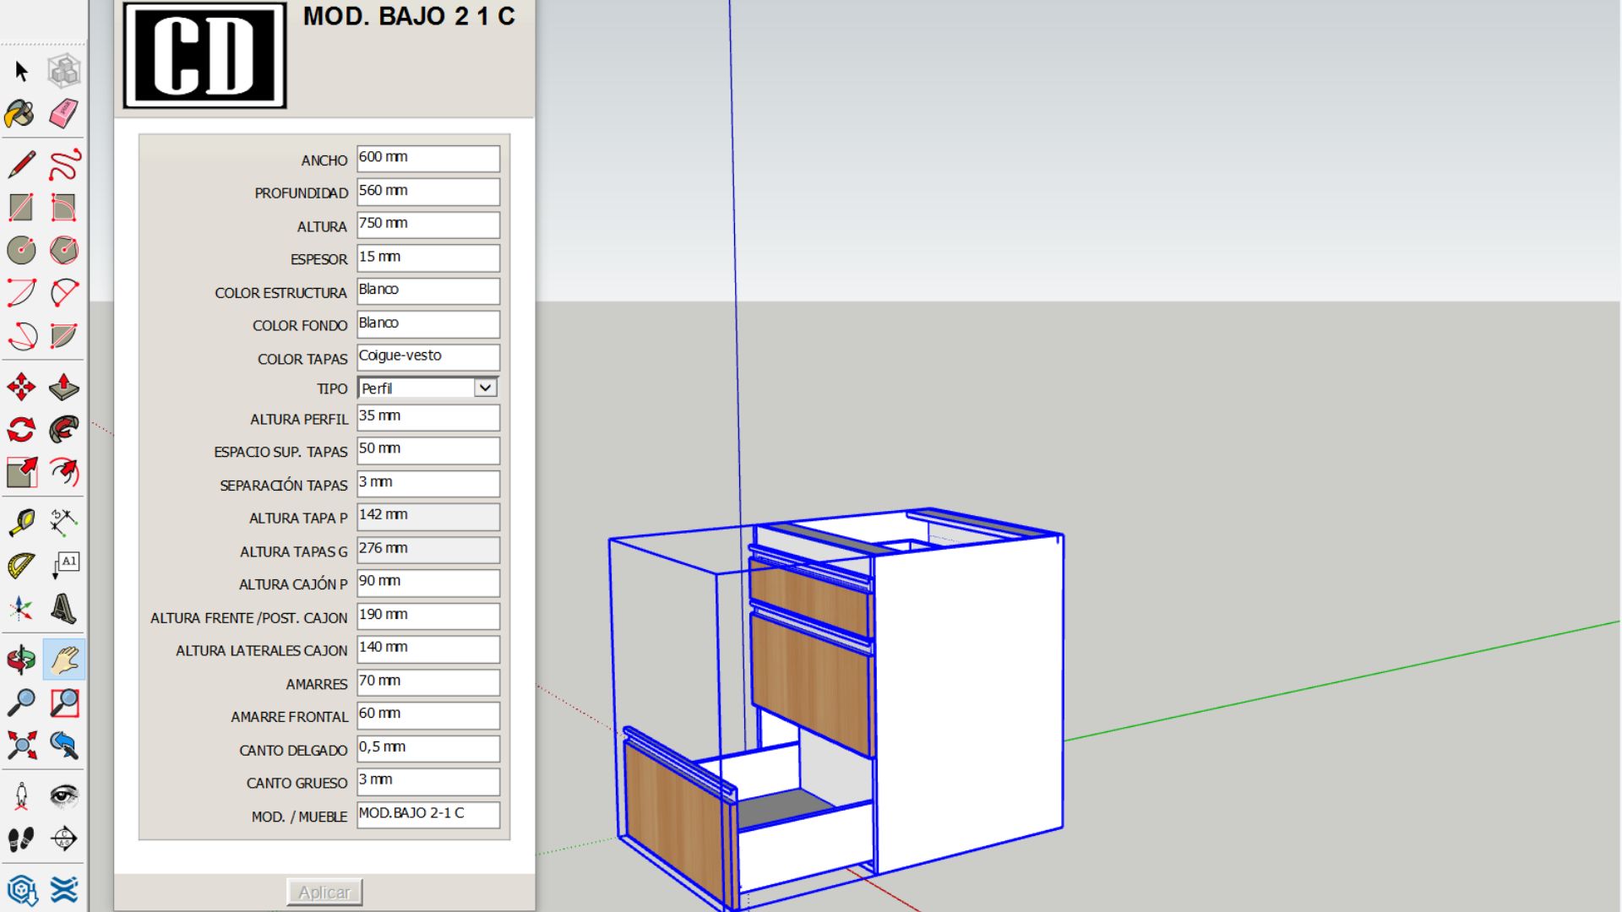Activate the Rectangle tool
The image size is (1622, 912).
click(x=21, y=205)
